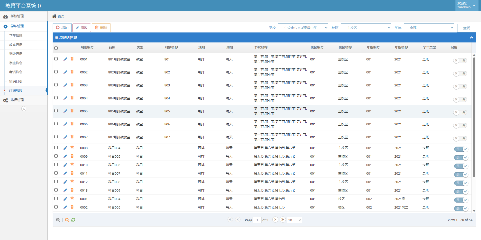Disable the 启用 switch for row 0008 科目004
Viewport: 481px width, 240px height.
coord(461,149)
